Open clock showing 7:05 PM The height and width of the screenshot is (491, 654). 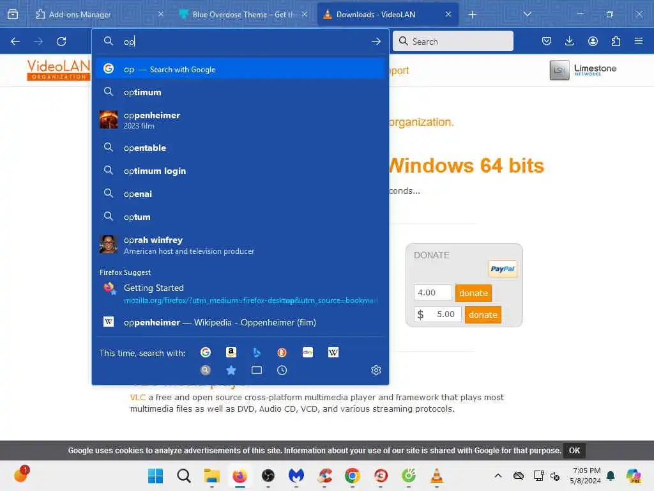(x=586, y=476)
